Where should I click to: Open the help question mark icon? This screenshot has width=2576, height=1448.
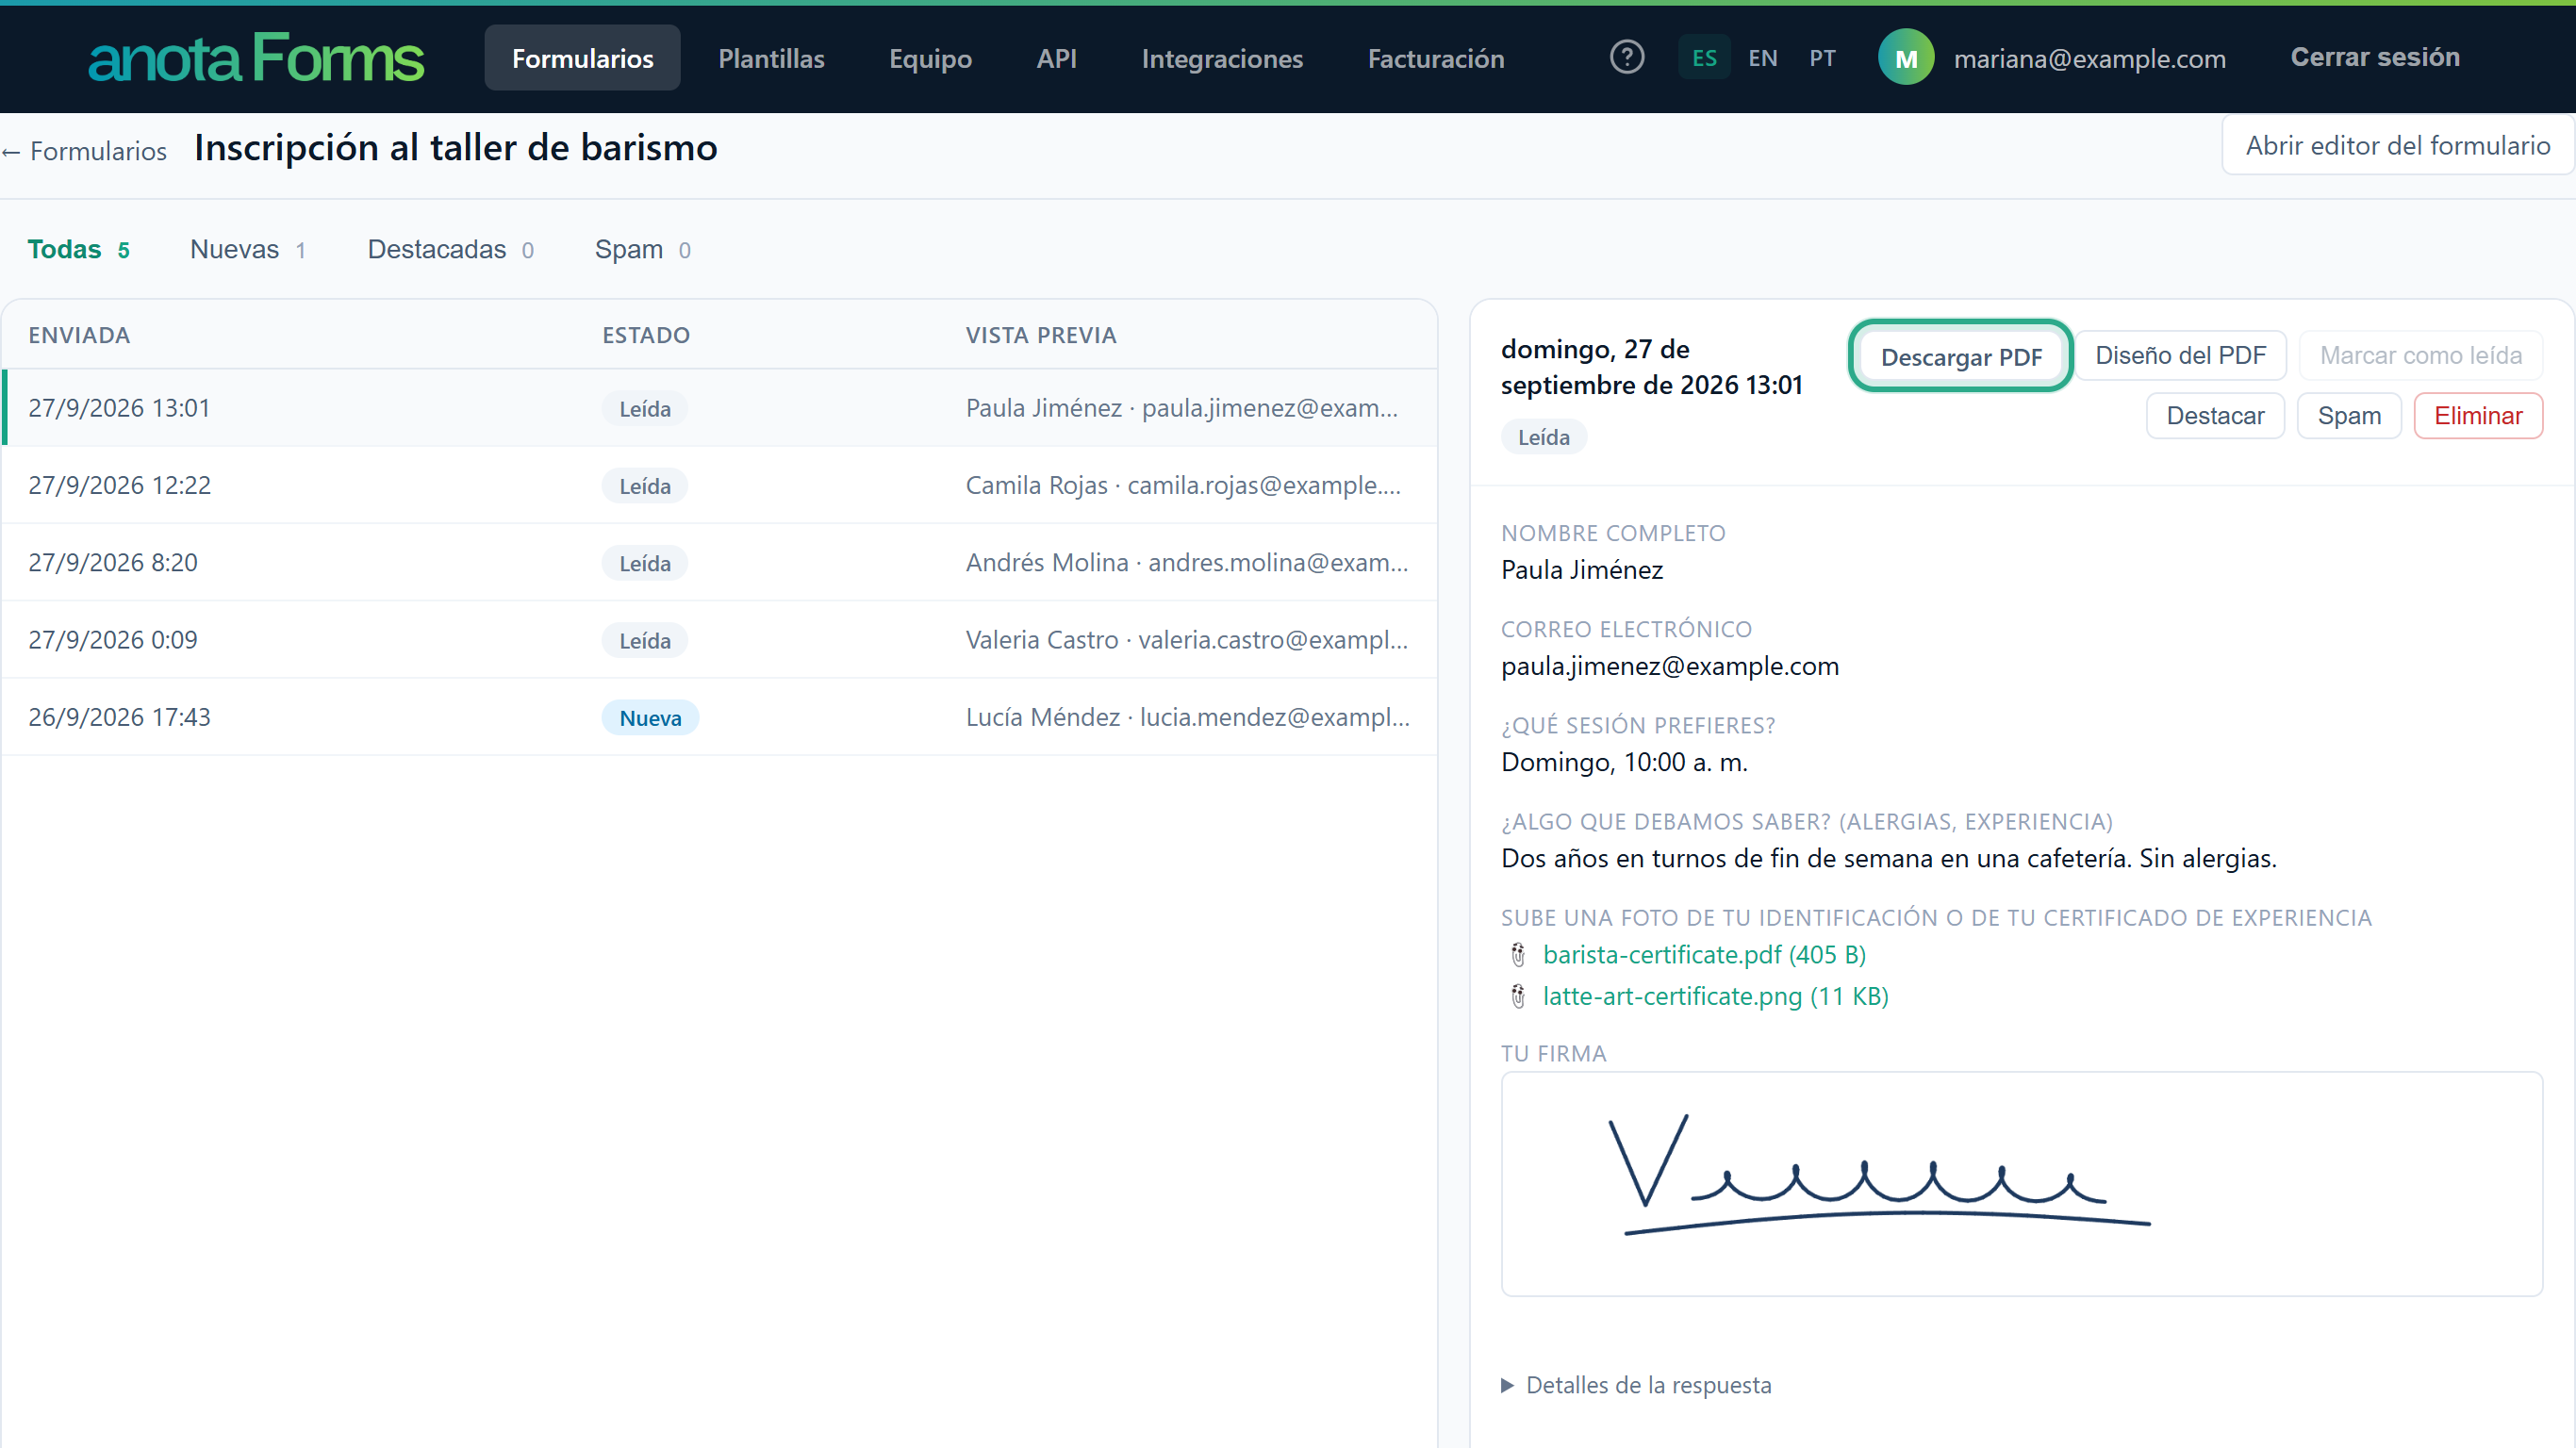pos(1627,57)
